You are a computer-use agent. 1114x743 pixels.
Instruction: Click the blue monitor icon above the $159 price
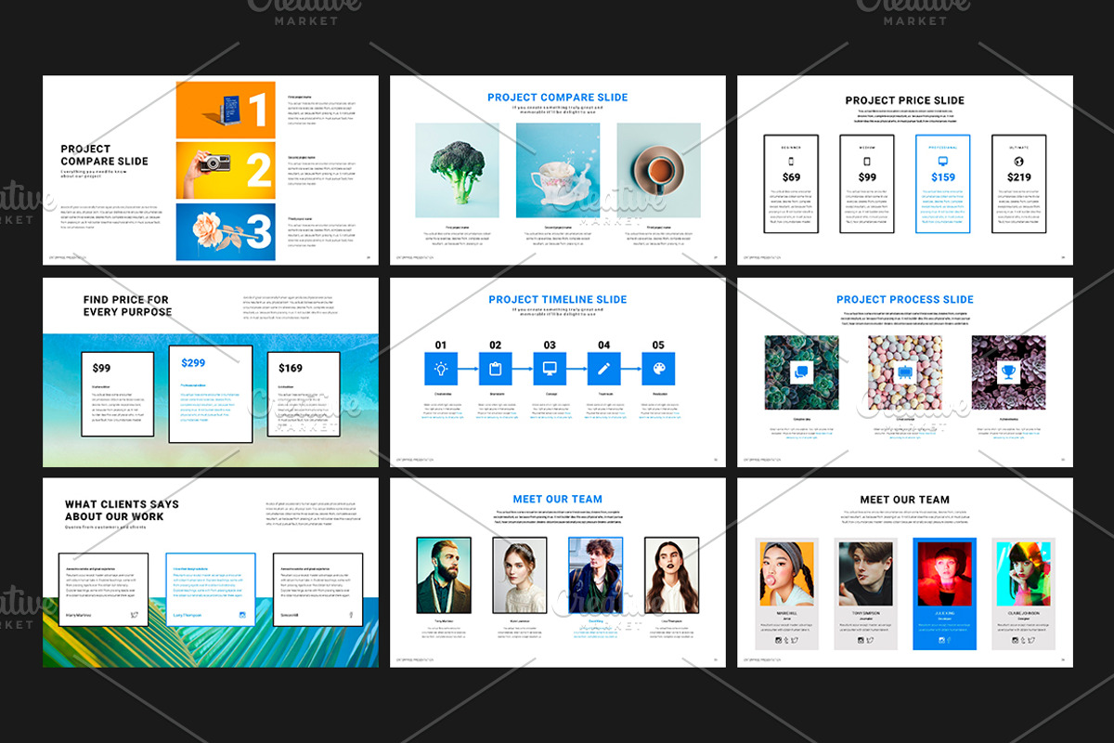[x=943, y=160]
